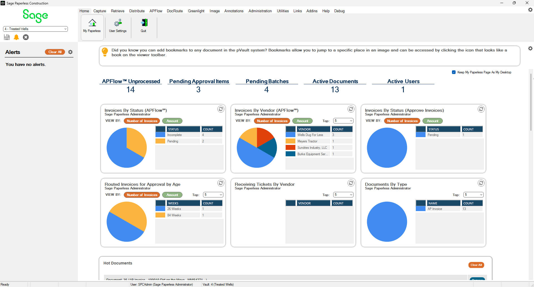Click the orange alerts bell icon

(x=16, y=37)
